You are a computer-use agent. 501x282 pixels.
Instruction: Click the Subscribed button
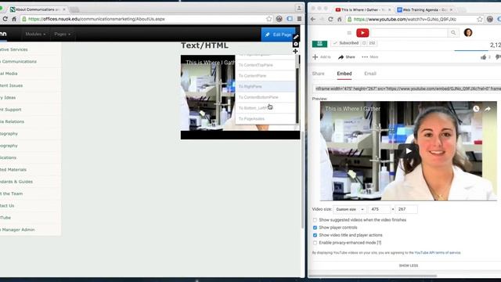click(345, 43)
